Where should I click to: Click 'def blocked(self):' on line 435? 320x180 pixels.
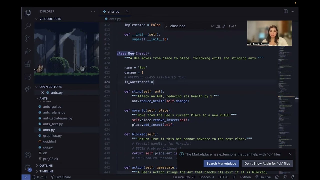[141, 134]
